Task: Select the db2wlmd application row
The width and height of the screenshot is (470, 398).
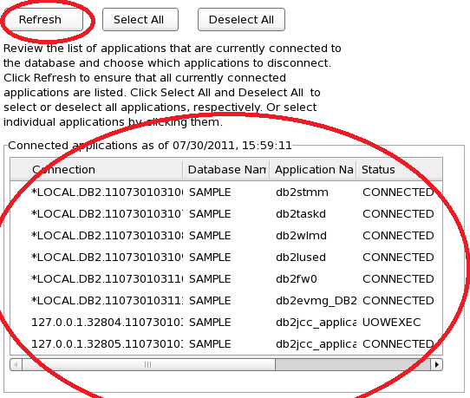Action: click(226, 236)
